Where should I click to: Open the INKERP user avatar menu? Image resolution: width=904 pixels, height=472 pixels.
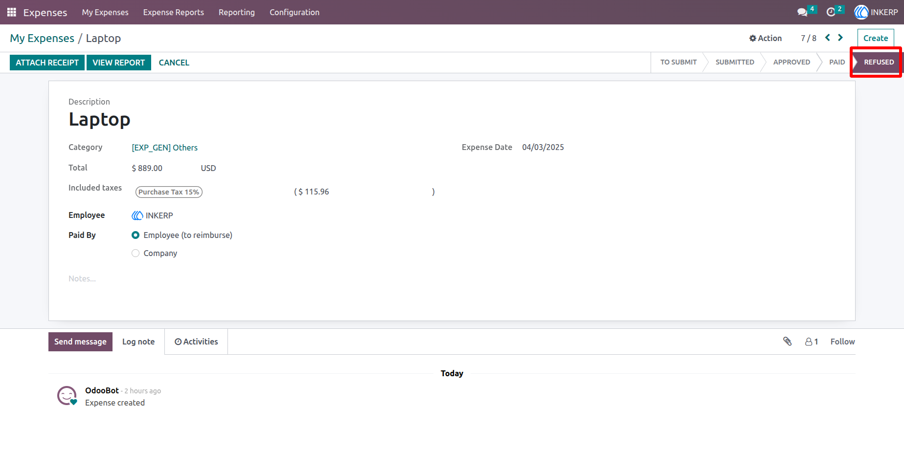(x=876, y=12)
